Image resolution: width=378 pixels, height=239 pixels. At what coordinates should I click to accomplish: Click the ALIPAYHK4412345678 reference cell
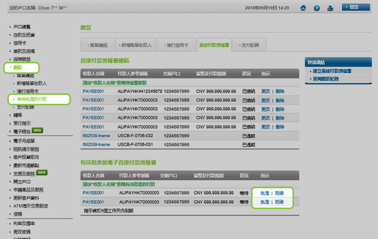[140, 91]
